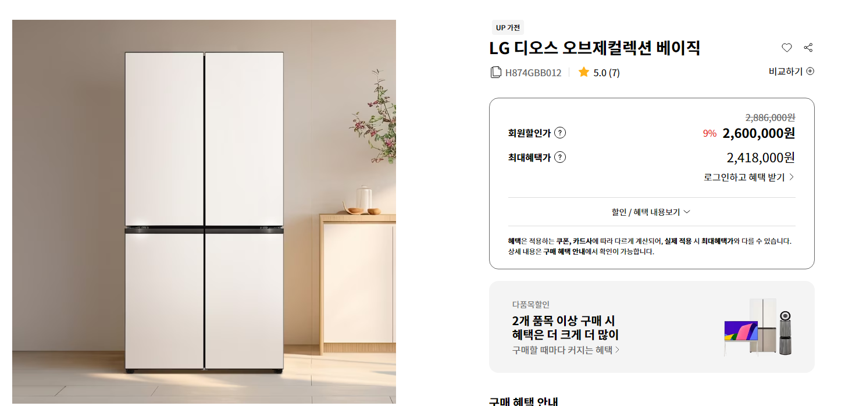Click the H874GBB012 model number text
Viewport: 845px width, 406px height.
point(533,73)
